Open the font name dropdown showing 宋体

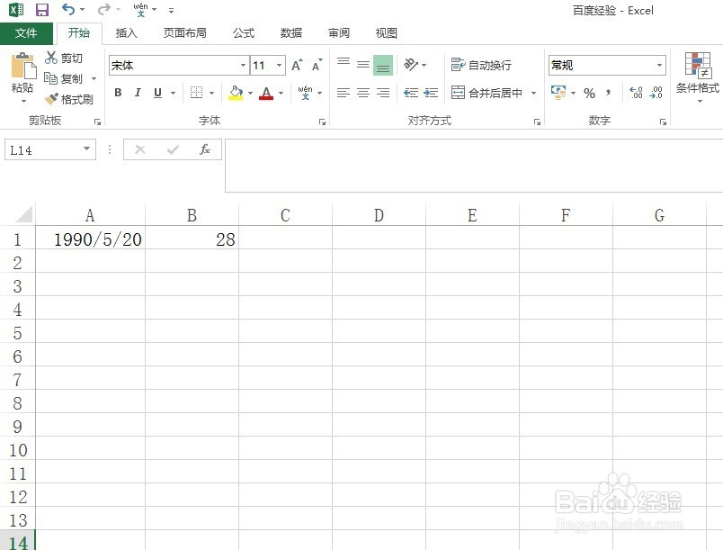point(242,65)
